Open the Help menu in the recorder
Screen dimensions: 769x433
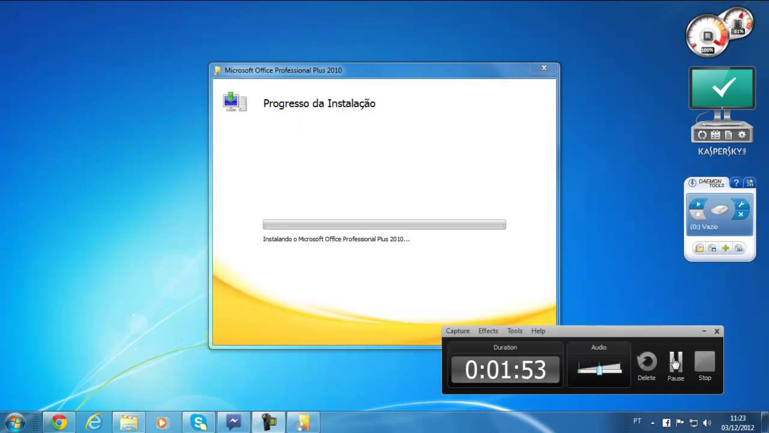[538, 331]
